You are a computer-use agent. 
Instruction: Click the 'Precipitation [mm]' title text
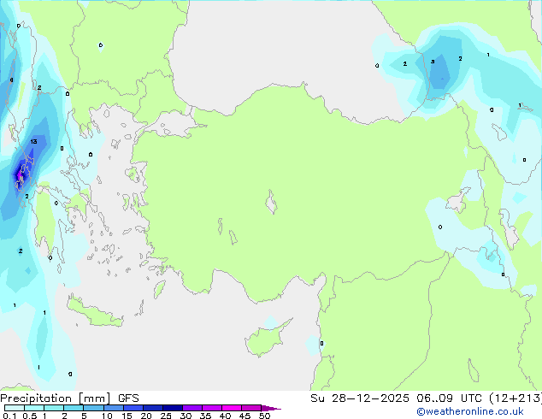point(55,398)
